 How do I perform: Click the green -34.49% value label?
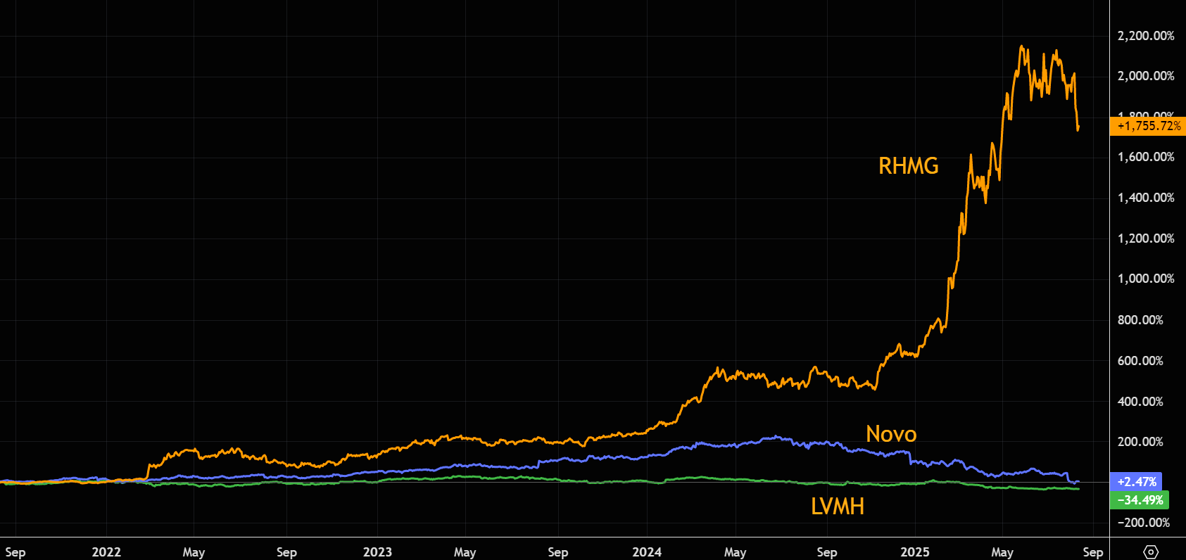[1140, 500]
